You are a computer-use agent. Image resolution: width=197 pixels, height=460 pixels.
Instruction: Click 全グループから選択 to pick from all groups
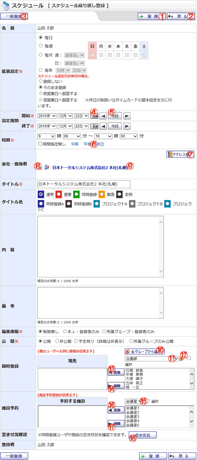(x=144, y=351)
